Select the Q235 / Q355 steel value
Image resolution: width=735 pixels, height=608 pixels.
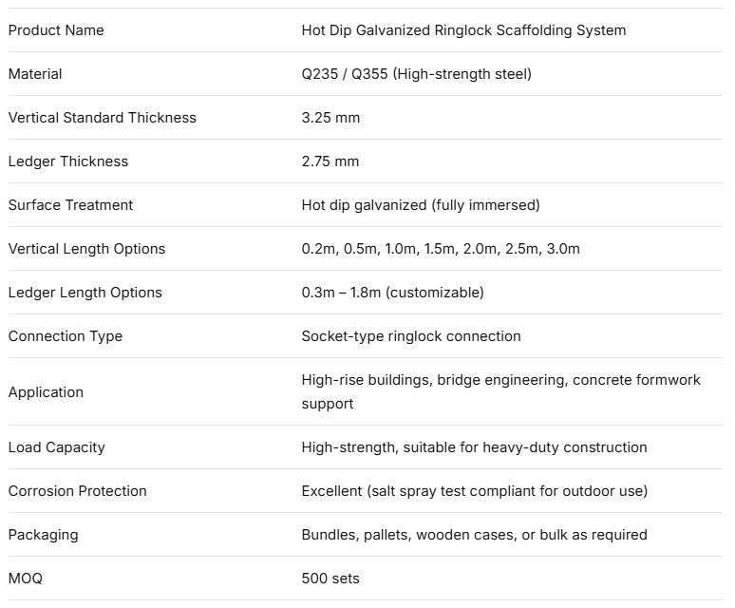tap(417, 74)
